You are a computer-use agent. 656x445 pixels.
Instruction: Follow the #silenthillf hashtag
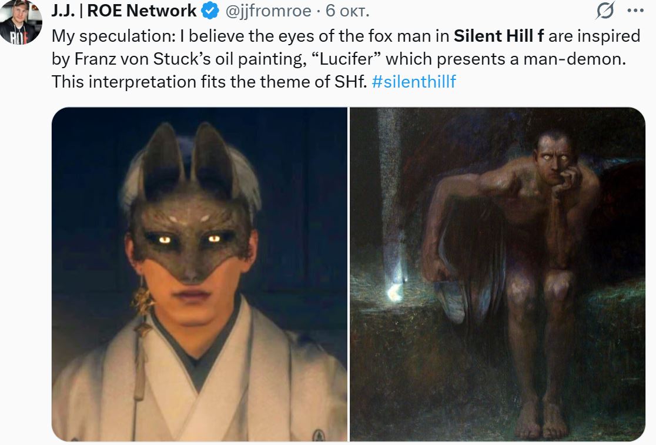(413, 82)
